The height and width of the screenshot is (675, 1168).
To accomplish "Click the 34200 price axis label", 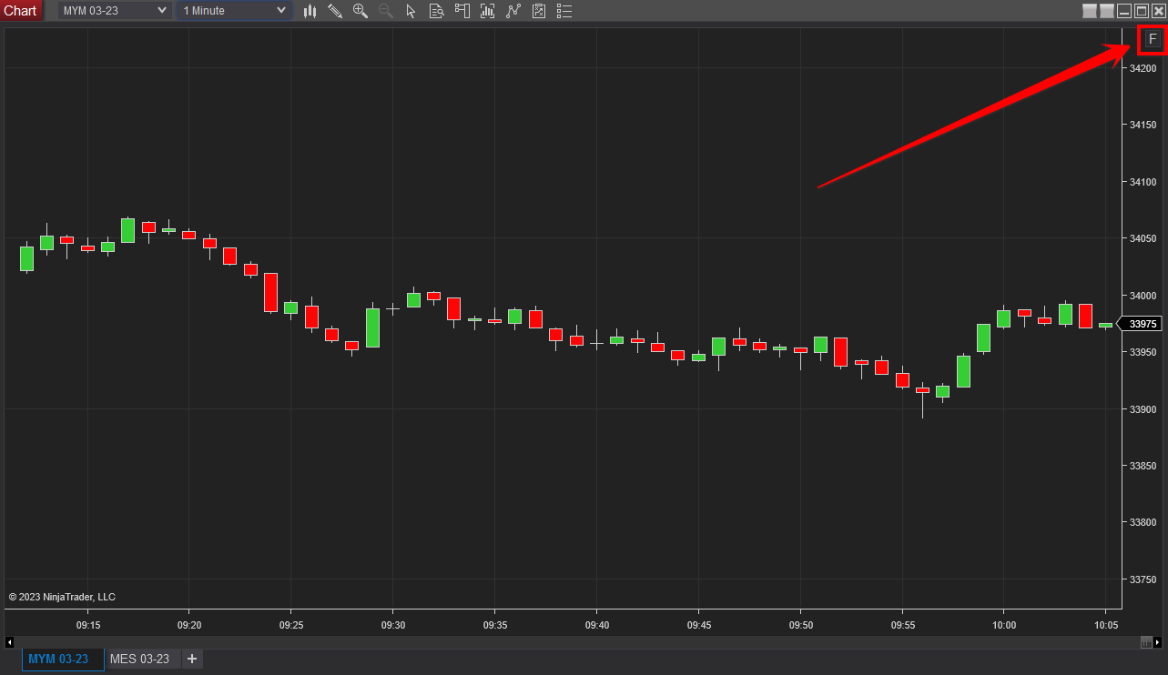I will click(x=1142, y=68).
